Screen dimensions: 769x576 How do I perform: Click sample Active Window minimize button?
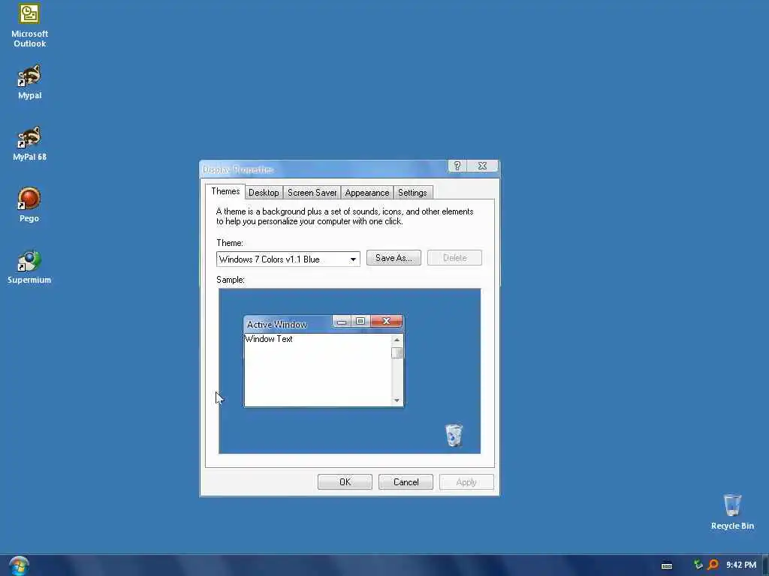tap(342, 321)
